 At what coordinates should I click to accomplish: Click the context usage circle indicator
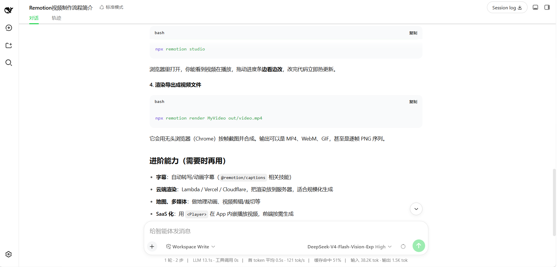coord(403,247)
